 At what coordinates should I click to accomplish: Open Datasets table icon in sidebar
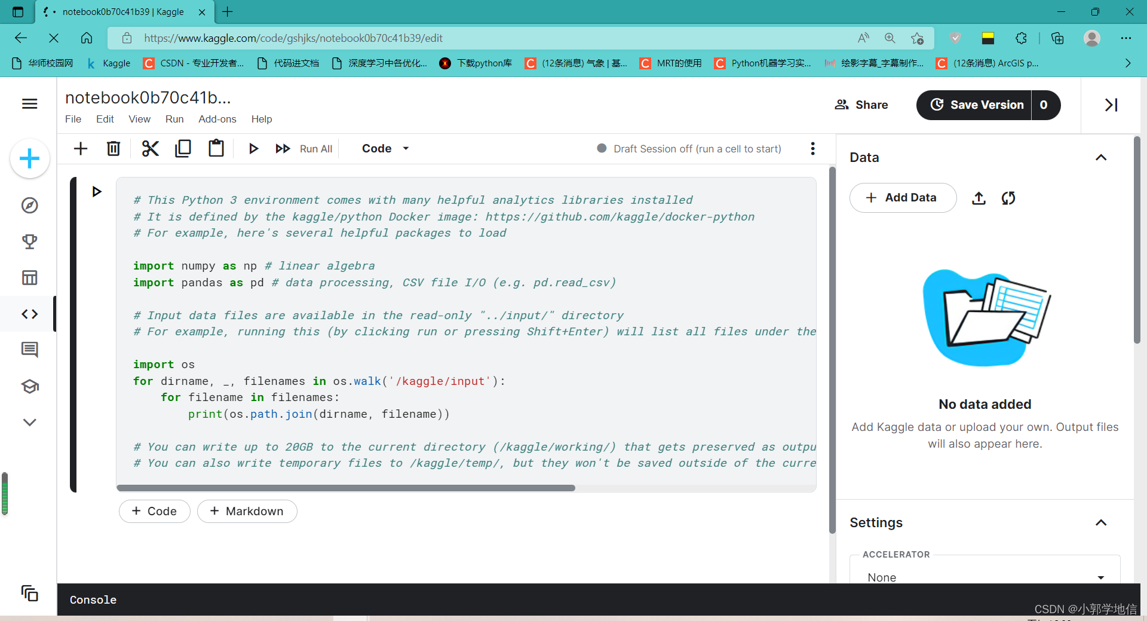click(x=29, y=277)
